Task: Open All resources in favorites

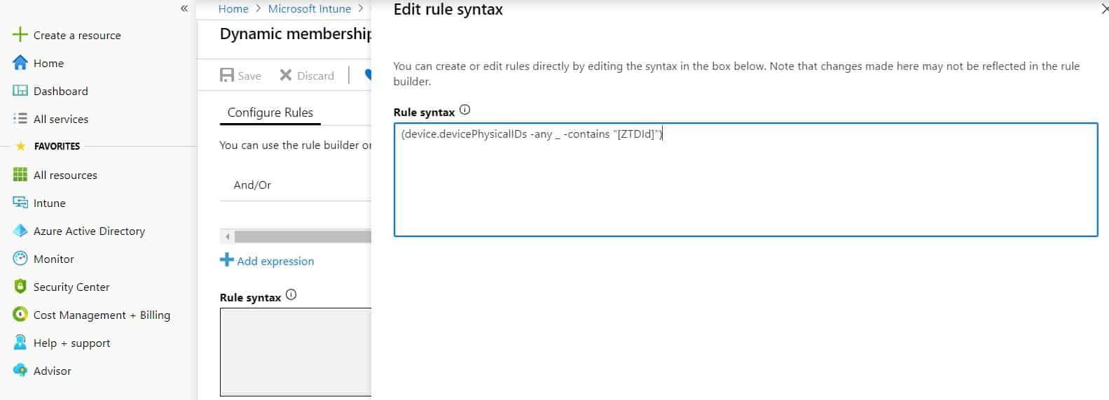Action: tap(65, 175)
